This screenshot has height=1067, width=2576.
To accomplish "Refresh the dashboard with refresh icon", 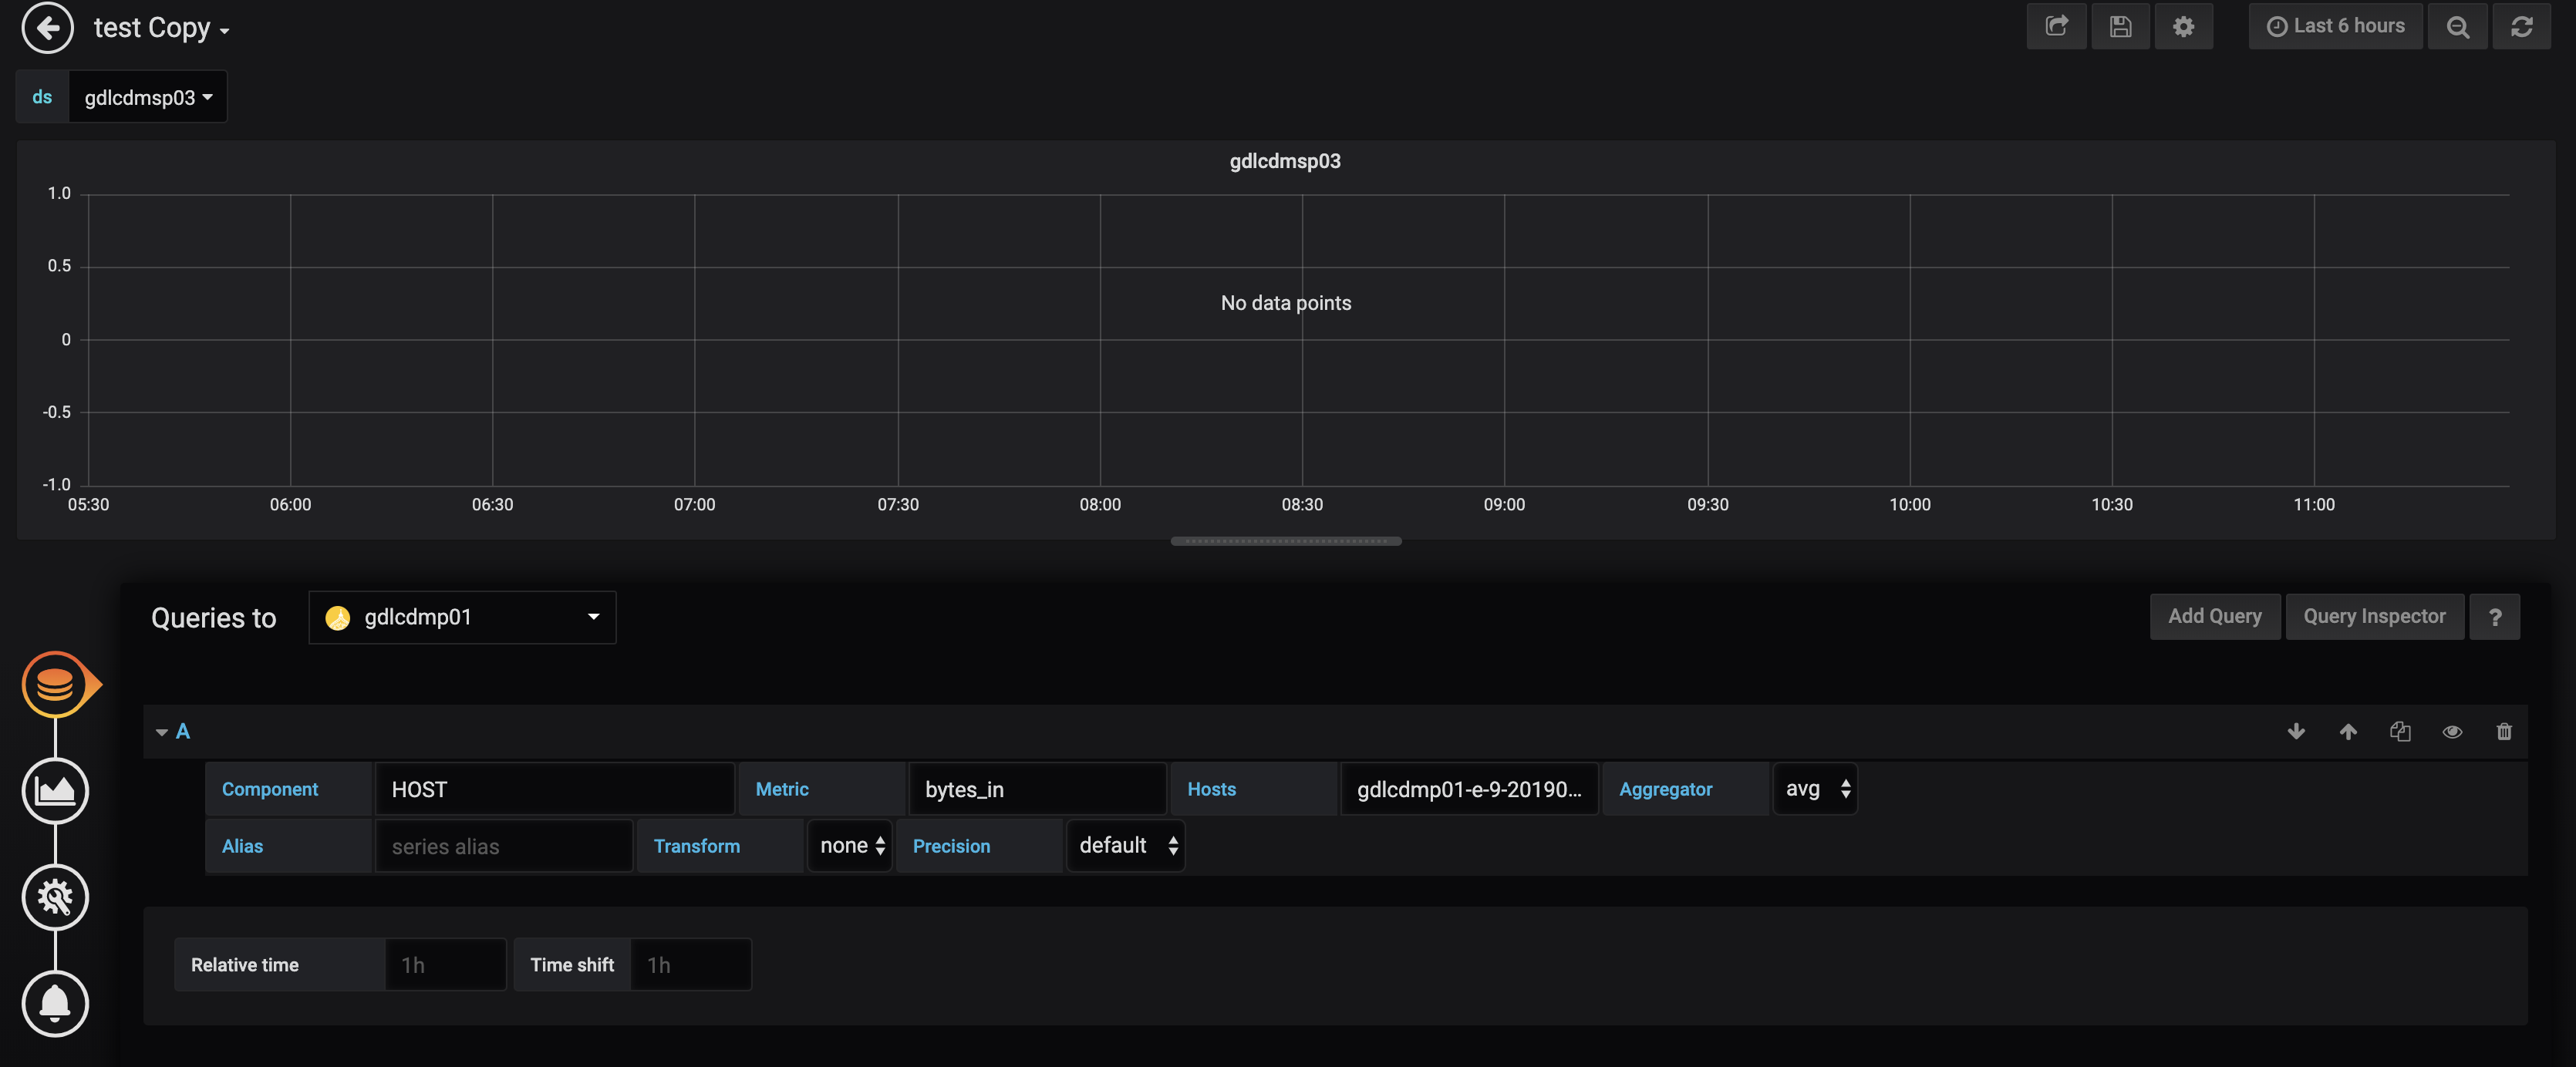I will (x=2521, y=26).
